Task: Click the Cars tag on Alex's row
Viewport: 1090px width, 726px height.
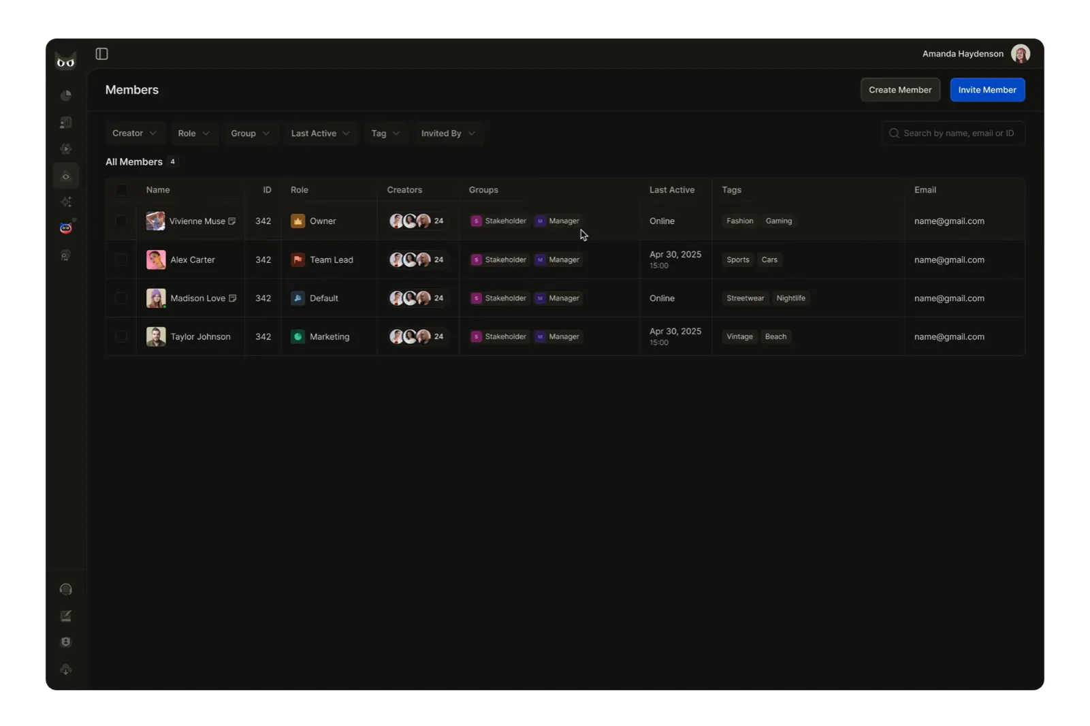Action: pos(769,259)
